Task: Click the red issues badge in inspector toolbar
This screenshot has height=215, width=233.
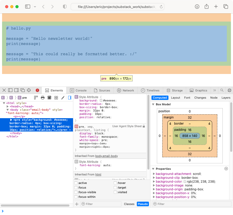Action: pyautogui.click(x=38, y=90)
